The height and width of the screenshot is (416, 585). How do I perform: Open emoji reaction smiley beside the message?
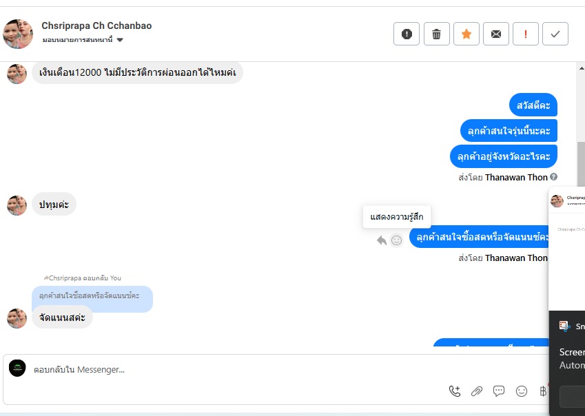[x=397, y=240]
